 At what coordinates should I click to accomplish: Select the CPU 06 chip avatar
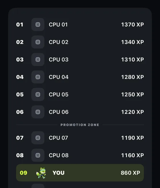pos(38,112)
